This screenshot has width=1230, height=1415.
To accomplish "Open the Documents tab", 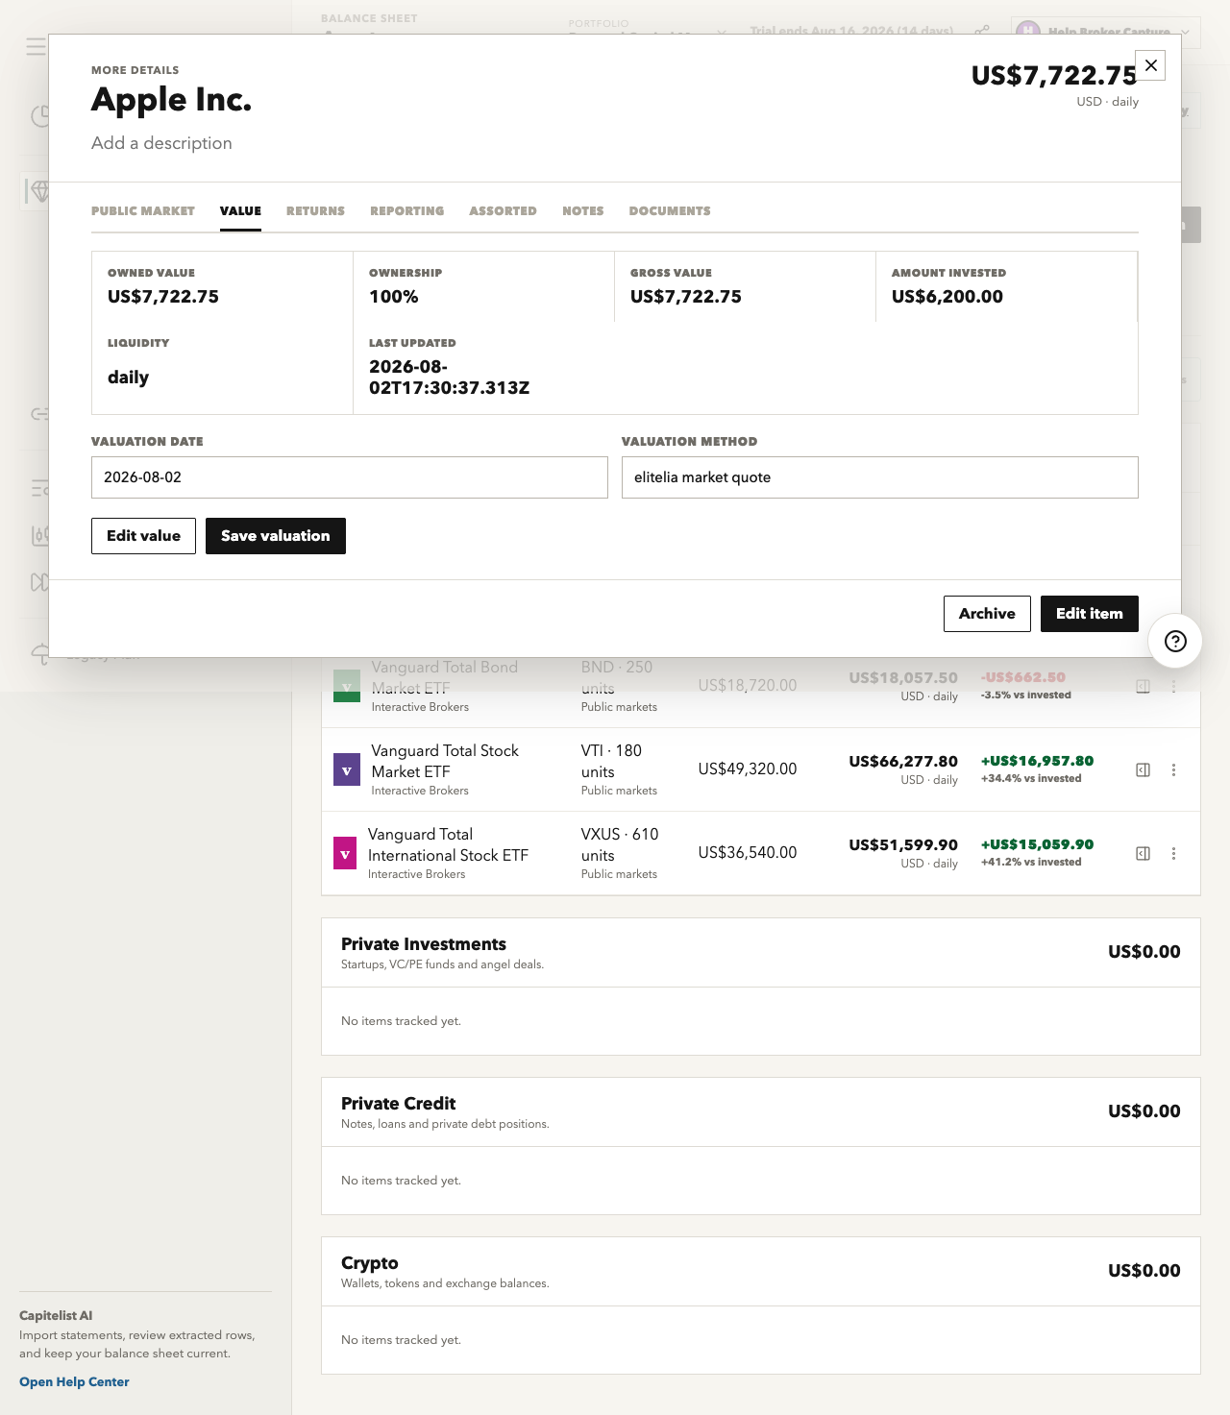I will [670, 211].
